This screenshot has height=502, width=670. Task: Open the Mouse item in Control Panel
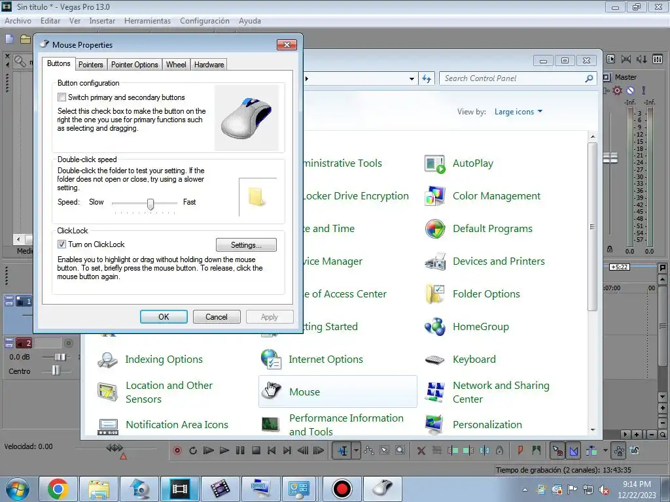338,392
